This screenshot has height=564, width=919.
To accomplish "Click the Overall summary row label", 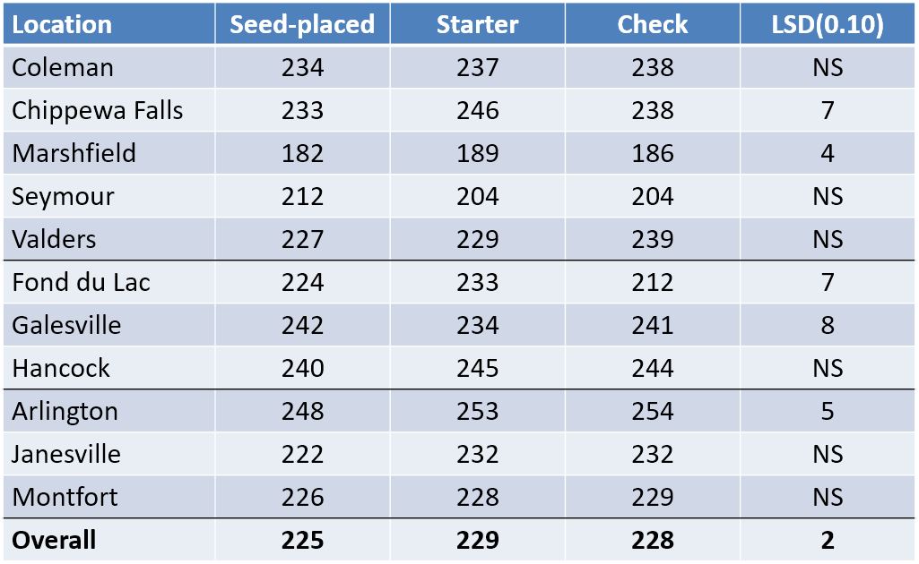I will click(54, 540).
